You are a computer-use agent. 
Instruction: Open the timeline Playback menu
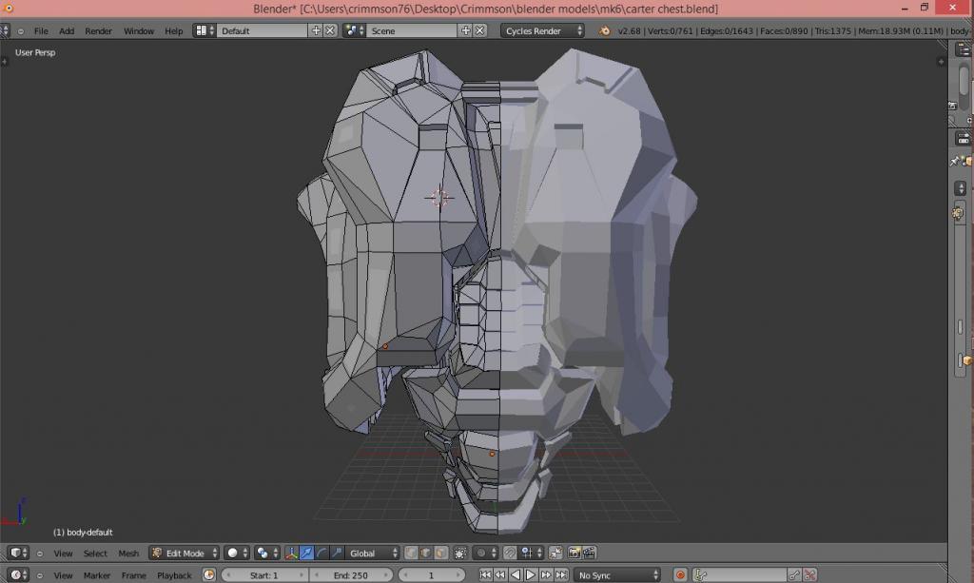pos(175,575)
